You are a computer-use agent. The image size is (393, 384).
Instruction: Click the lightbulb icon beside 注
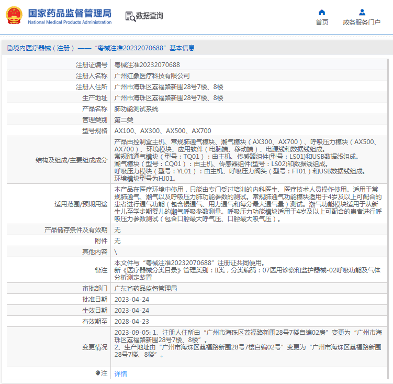point(98,373)
